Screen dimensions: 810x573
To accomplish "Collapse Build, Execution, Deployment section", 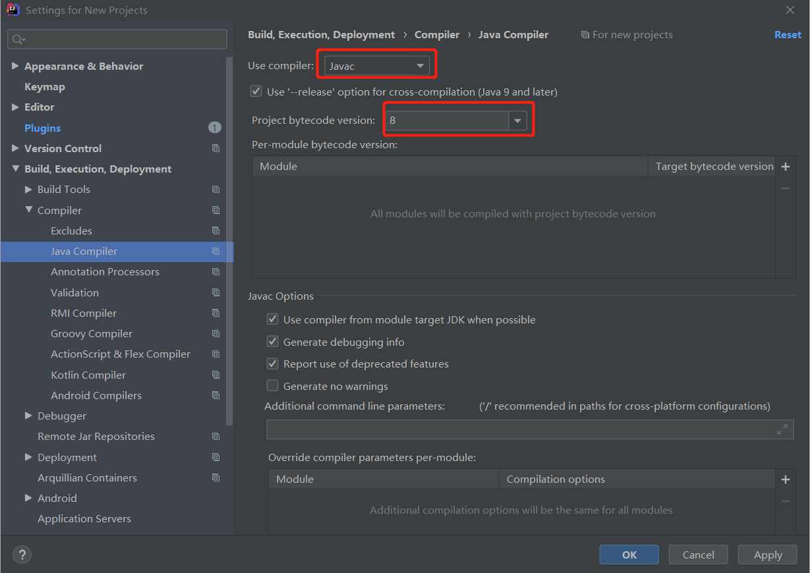I will point(15,169).
